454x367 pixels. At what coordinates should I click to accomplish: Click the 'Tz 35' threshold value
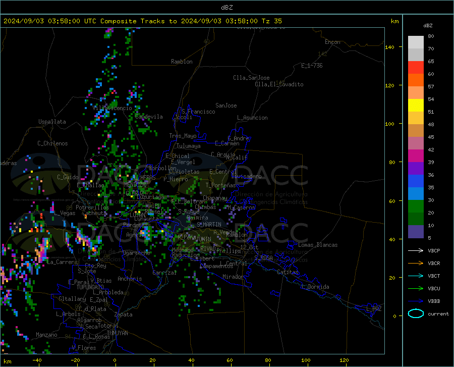pos(271,21)
